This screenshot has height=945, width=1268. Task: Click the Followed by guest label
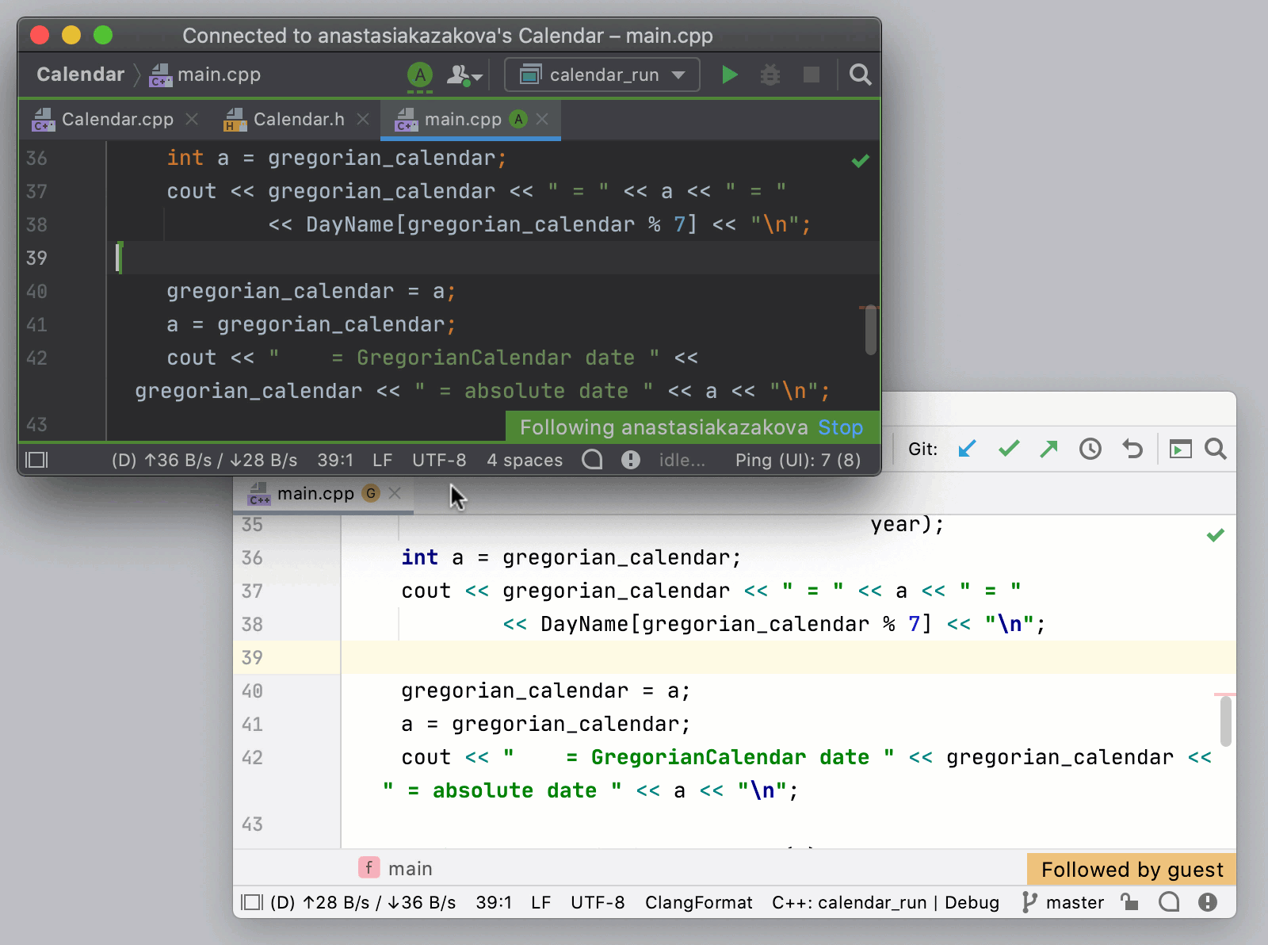coord(1132,870)
